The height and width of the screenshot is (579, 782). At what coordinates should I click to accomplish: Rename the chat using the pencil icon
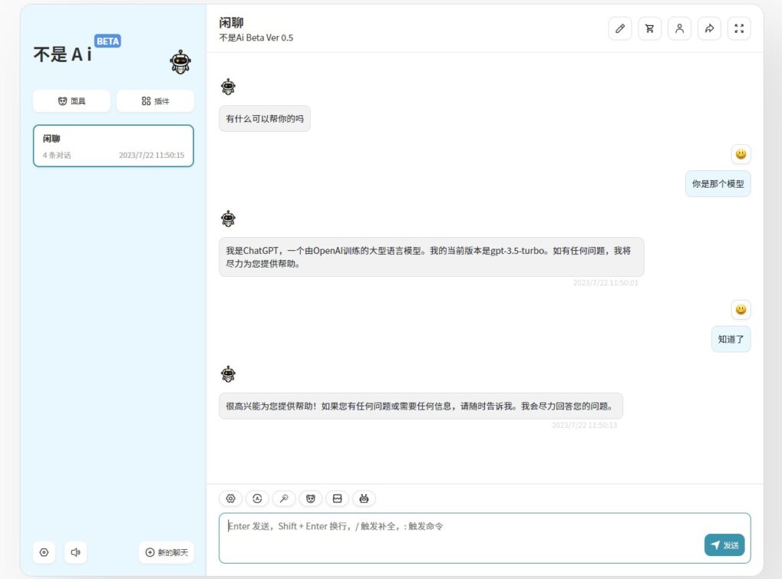619,28
